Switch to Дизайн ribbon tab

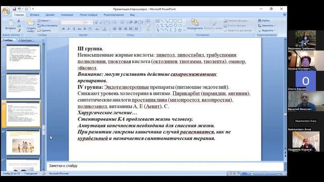pyautogui.click(x=50, y=15)
